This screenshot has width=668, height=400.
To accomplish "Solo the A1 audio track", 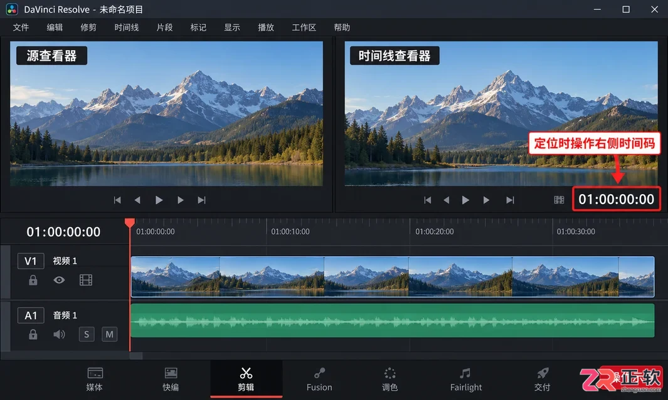I will [87, 334].
